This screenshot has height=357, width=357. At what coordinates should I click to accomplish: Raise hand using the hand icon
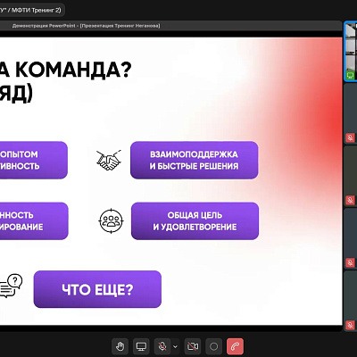pos(120,346)
